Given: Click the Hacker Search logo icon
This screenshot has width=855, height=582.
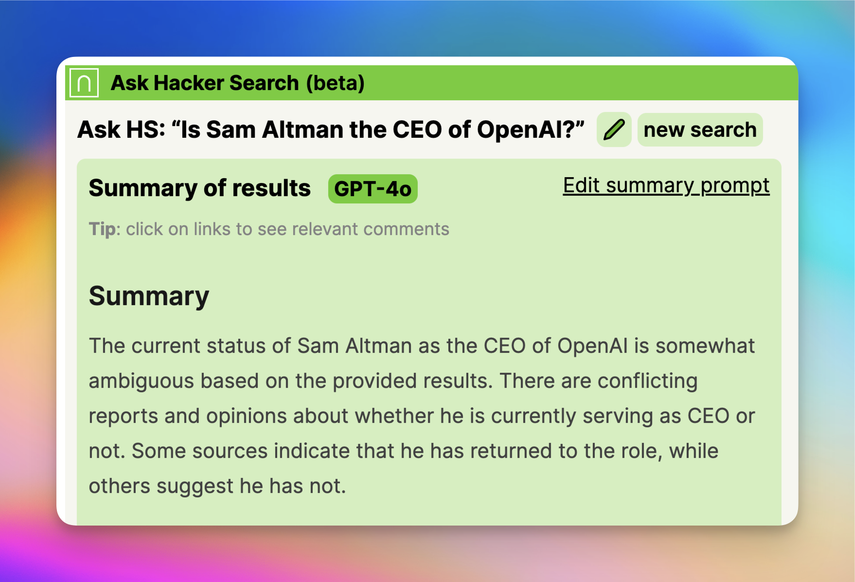Looking at the screenshot, I should [x=84, y=83].
